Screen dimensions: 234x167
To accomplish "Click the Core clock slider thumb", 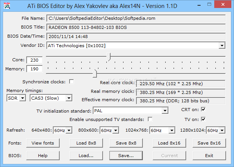I will [109, 57].
